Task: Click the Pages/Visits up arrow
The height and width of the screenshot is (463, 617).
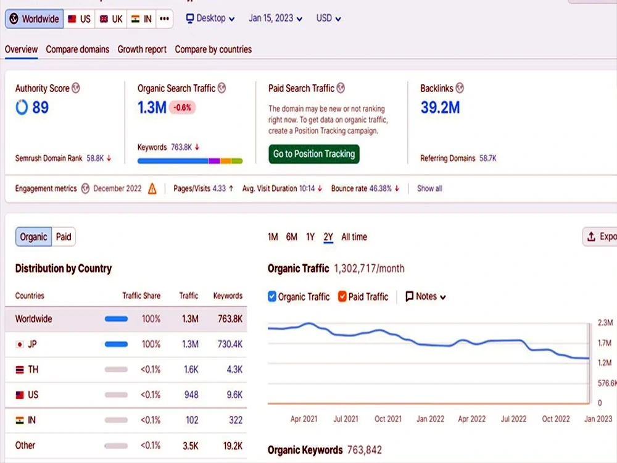Action: click(231, 188)
